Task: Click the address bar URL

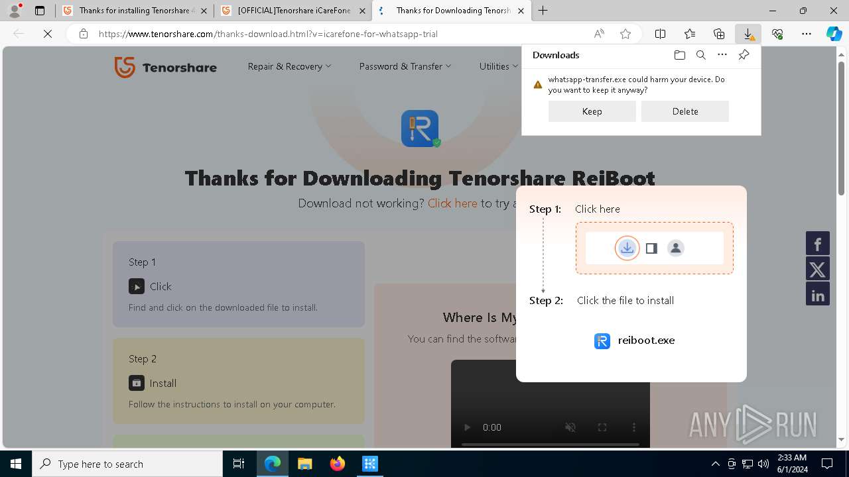Action: tap(268, 34)
